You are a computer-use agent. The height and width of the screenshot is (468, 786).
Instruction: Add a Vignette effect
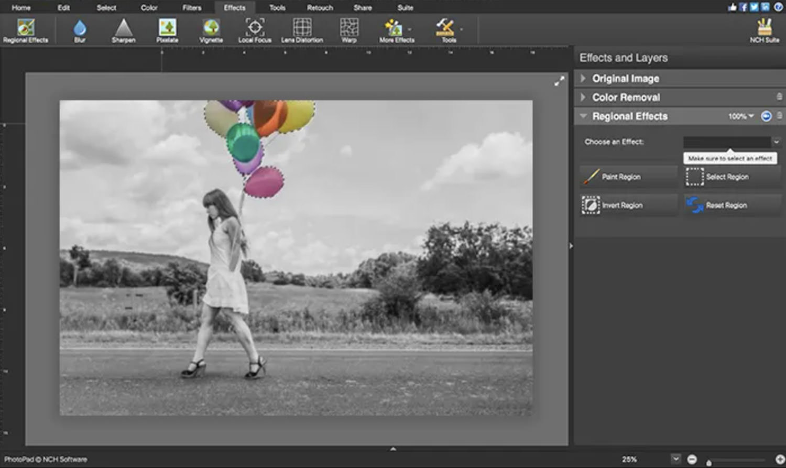point(211,30)
